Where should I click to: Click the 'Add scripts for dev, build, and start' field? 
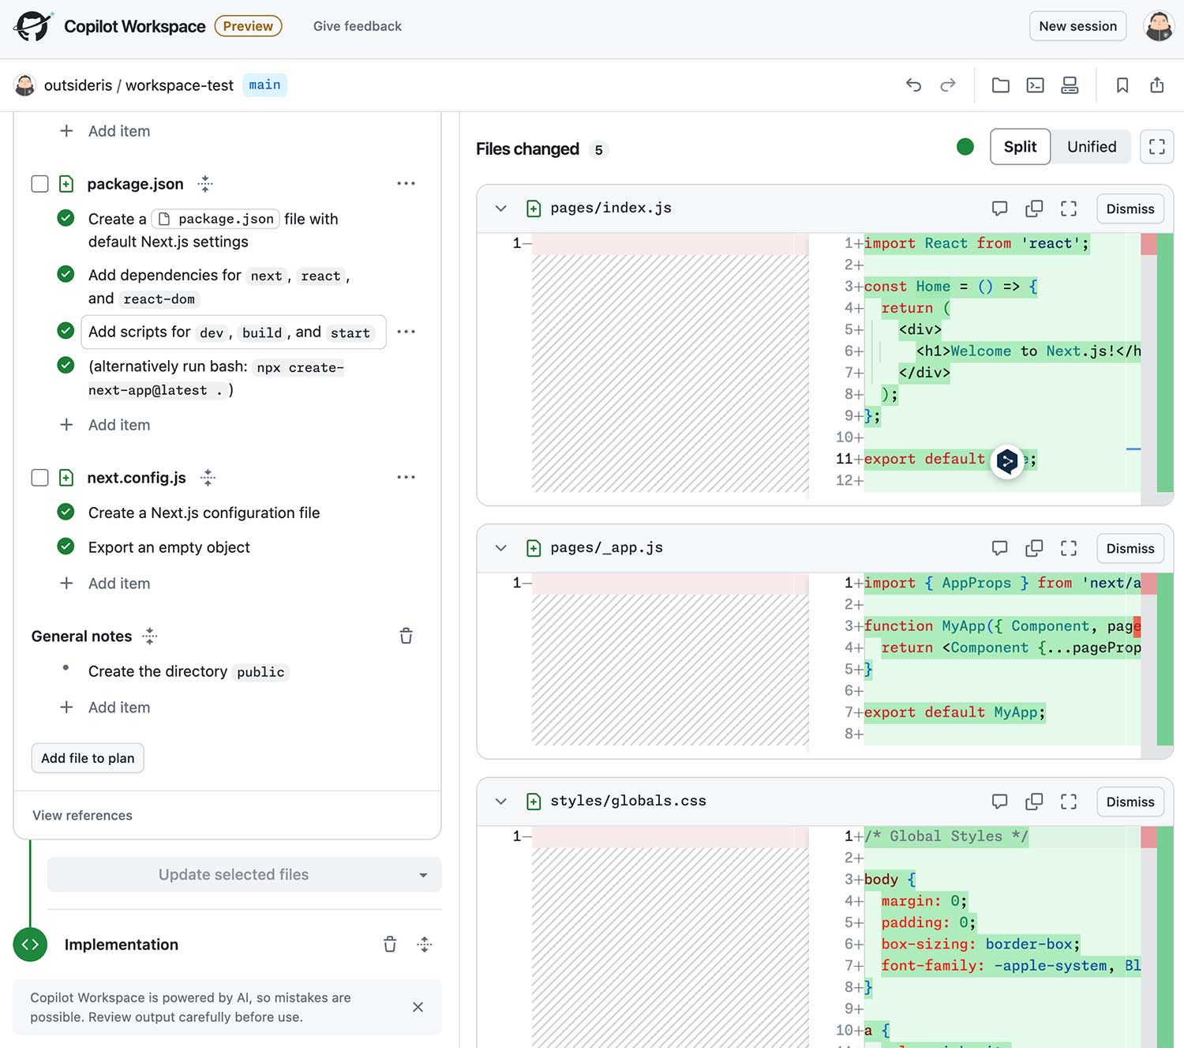(234, 332)
